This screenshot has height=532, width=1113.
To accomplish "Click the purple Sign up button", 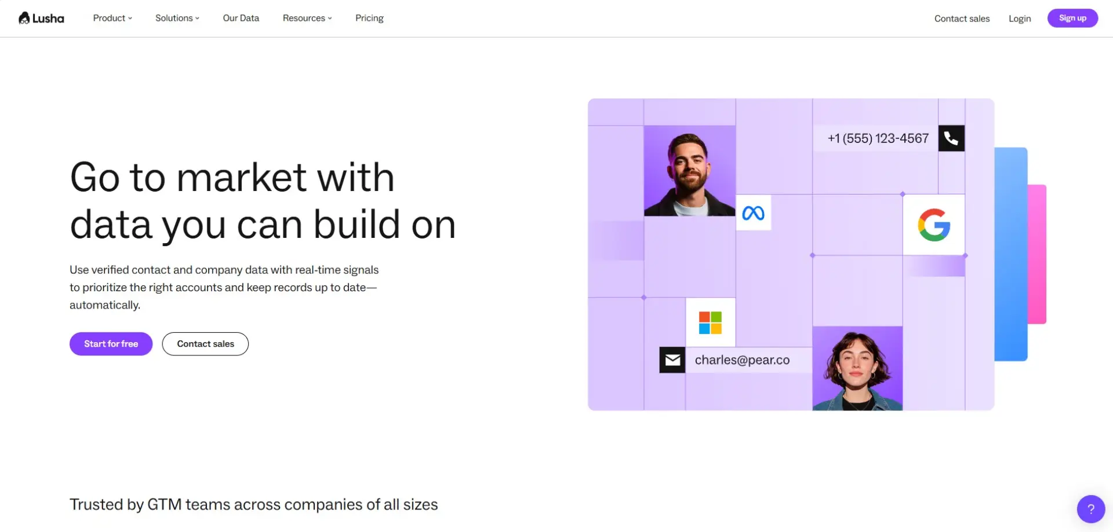I will point(1072,18).
